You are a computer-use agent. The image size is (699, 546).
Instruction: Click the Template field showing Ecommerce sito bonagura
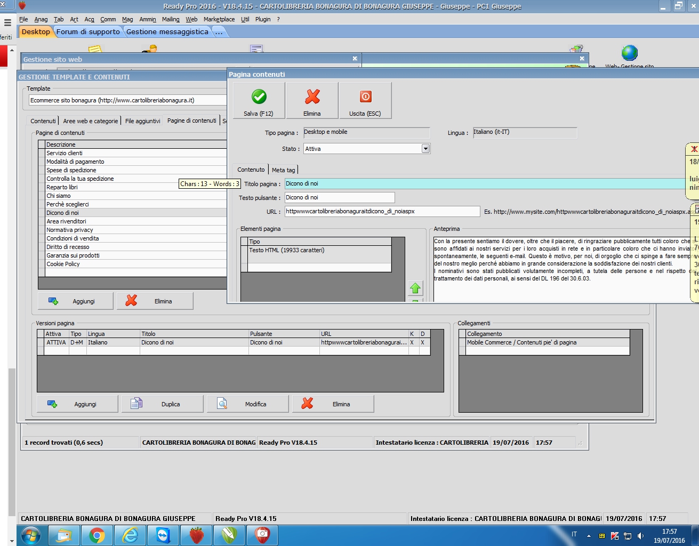[128, 100]
